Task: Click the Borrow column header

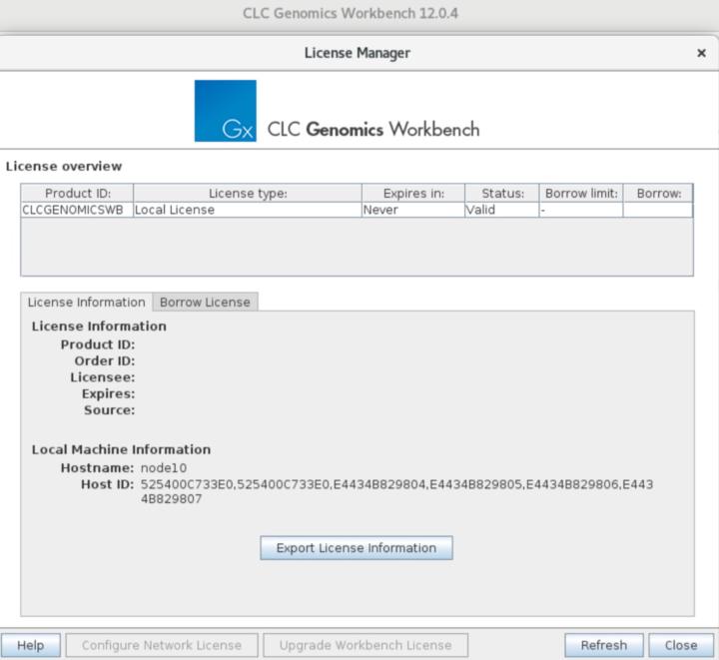Action: coord(658,193)
